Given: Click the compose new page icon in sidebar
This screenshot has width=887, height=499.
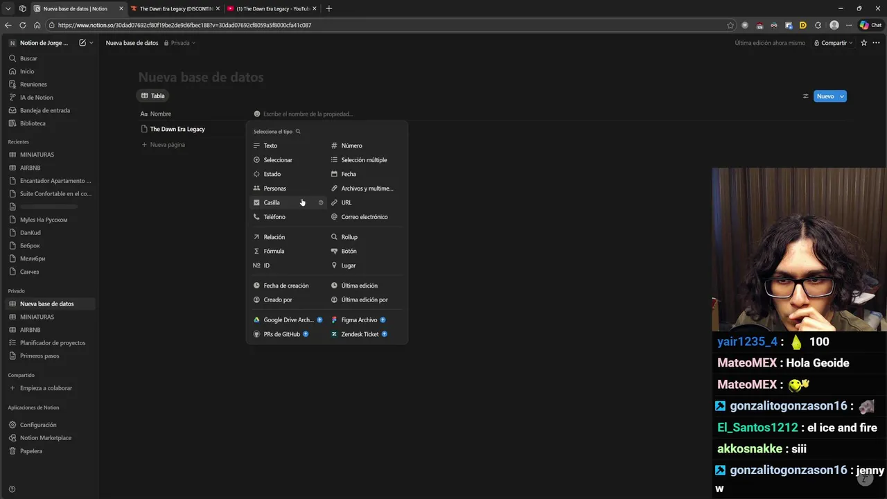Looking at the screenshot, I should 82,43.
